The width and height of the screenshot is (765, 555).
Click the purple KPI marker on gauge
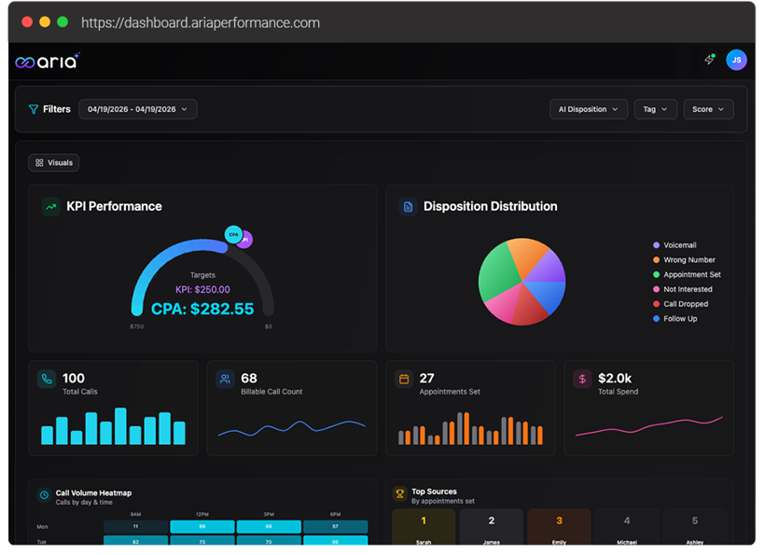coord(247,240)
